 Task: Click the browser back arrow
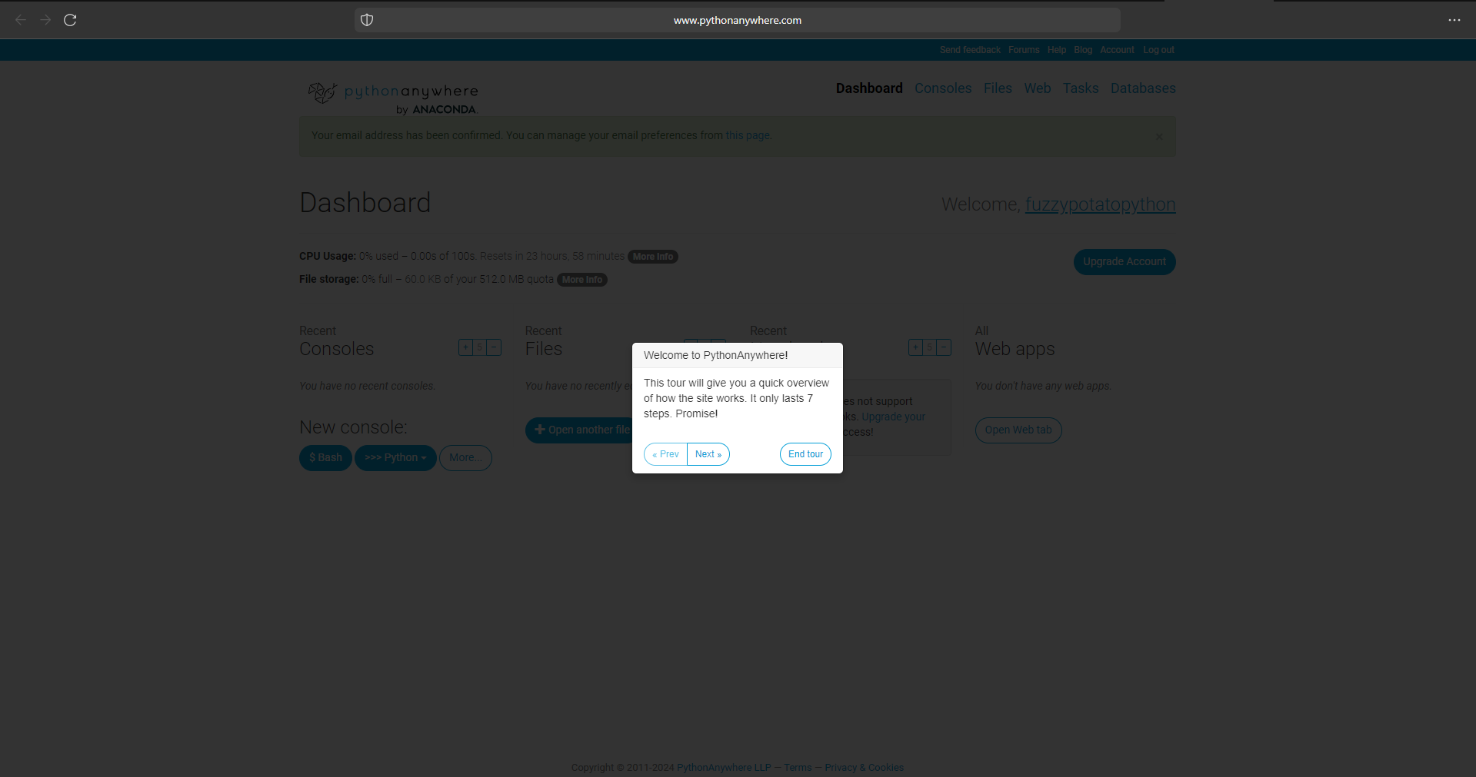pyautogui.click(x=20, y=20)
